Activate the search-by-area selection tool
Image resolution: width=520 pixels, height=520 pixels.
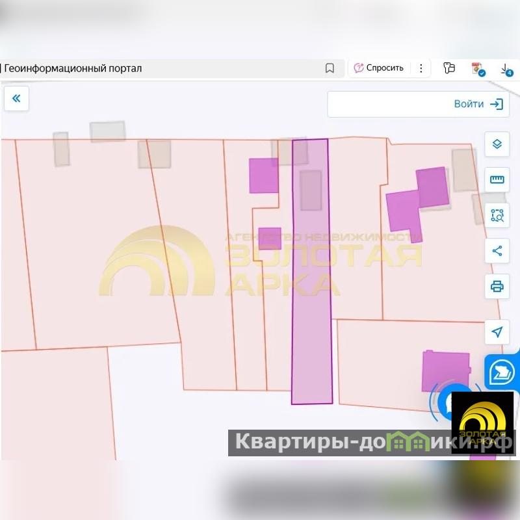[497, 216]
